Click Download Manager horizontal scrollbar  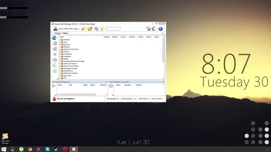tap(77, 95)
